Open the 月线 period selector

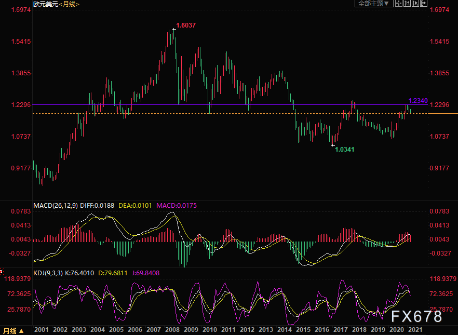pyautogui.click(x=14, y=331)
